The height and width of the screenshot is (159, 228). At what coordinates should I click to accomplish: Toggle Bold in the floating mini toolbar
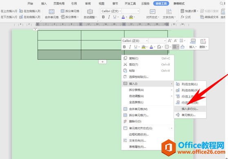[124, 47]
